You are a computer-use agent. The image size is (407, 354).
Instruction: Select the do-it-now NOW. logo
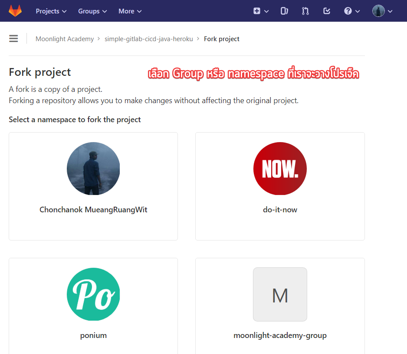pos(280,169)
